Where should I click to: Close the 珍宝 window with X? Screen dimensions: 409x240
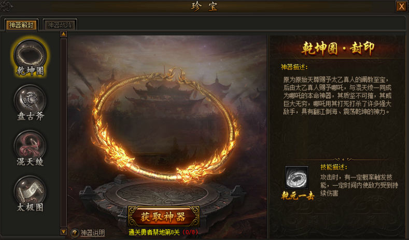pyautogui.click(x=401, y=6)
